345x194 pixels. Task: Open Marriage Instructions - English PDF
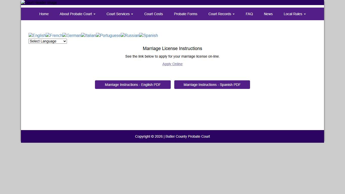pos(133,85)
